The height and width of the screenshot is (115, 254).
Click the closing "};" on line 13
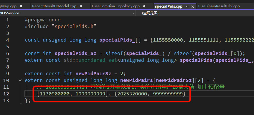pos(28,101)
